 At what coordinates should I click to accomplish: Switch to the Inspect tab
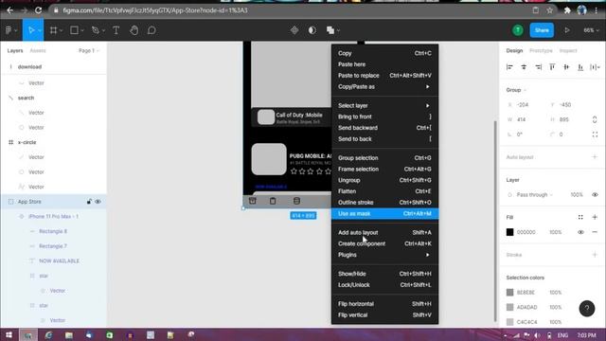568,50
